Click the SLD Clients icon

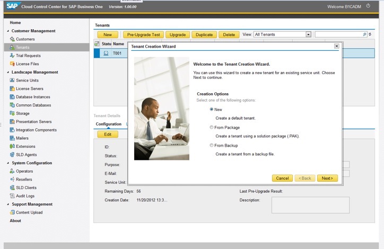point(12,188)
